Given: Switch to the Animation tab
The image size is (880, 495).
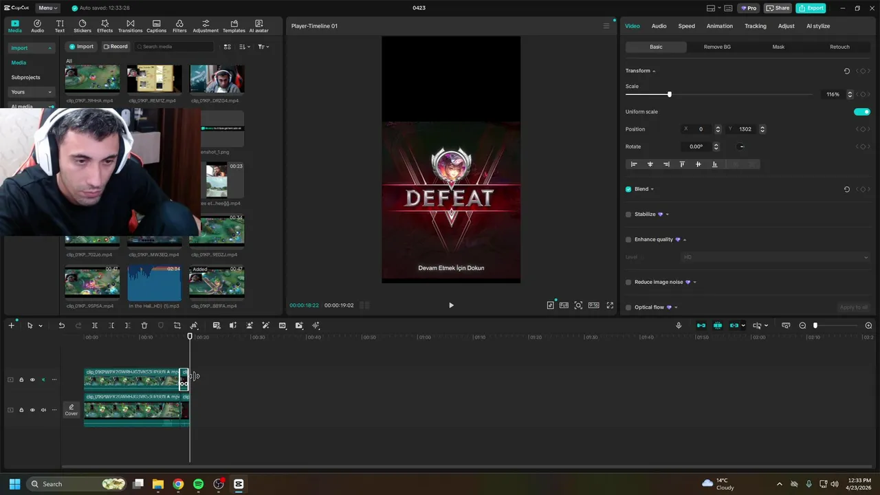Looking at the screenshot, I should coord(719,26).
